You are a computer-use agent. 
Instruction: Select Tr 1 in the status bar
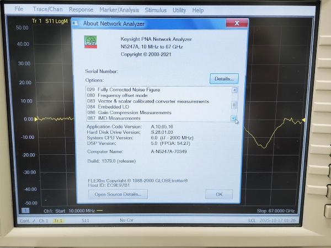(57, 221)
